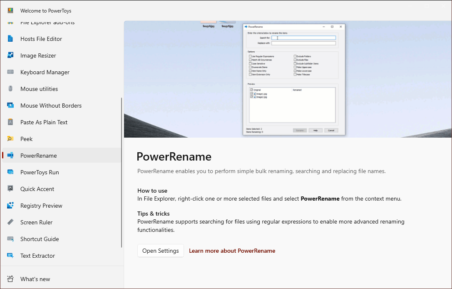Open Keyboard Manager from the sidebar icon

(x=11, y=72)
